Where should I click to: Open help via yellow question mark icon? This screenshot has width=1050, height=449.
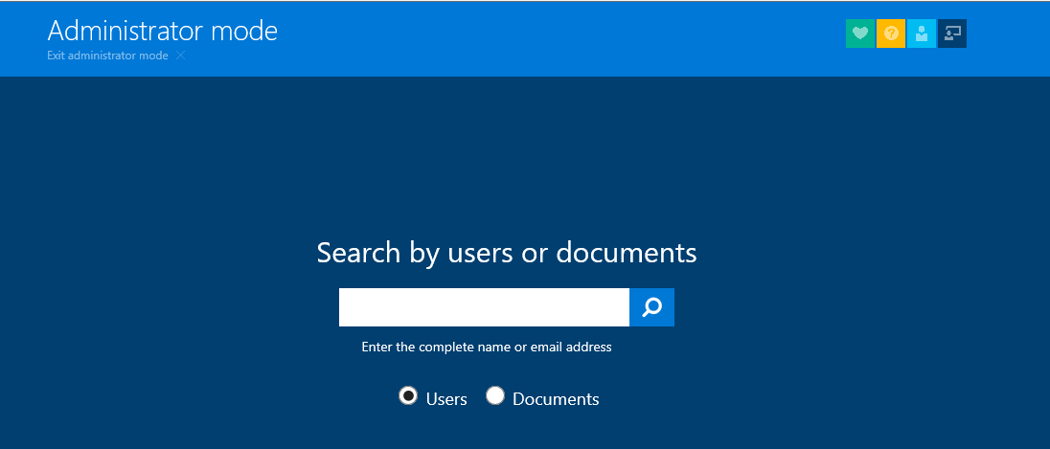tap(891, 34)
